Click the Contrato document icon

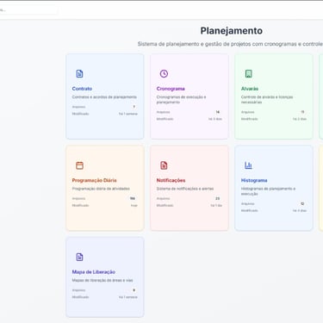[x=79, y=74]
